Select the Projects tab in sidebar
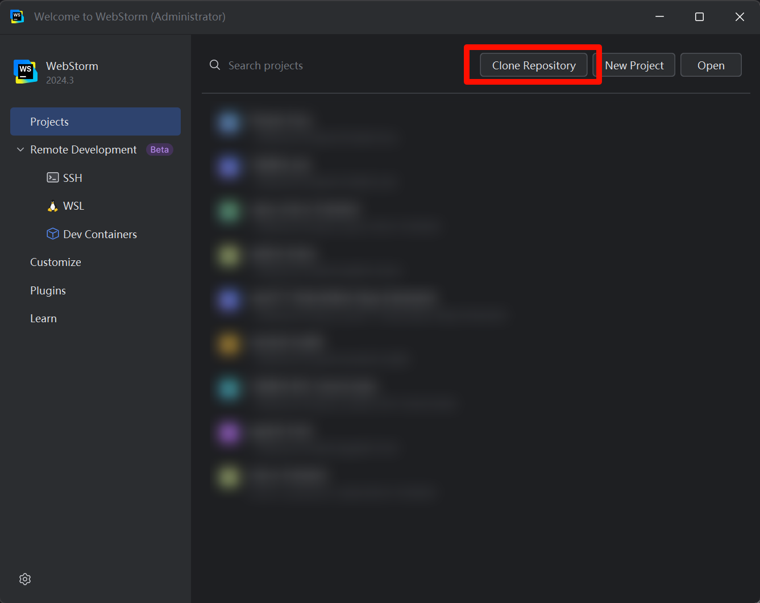The height and width of the screenshot is (603, 760). click(95, 122)
